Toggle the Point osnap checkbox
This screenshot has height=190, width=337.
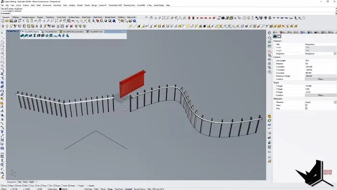(x=16, y=186)
